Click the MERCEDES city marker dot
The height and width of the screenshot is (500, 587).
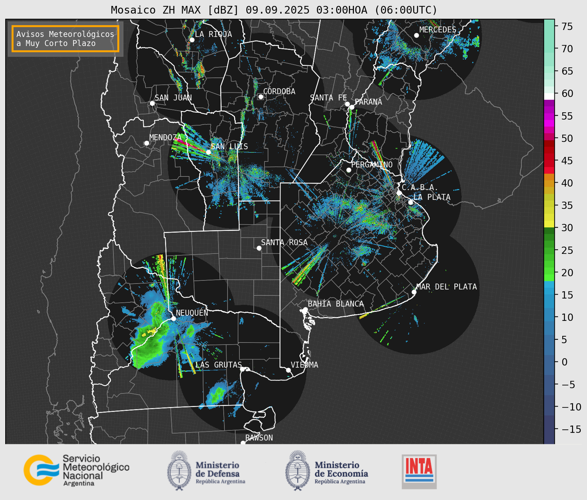point(416,35)
